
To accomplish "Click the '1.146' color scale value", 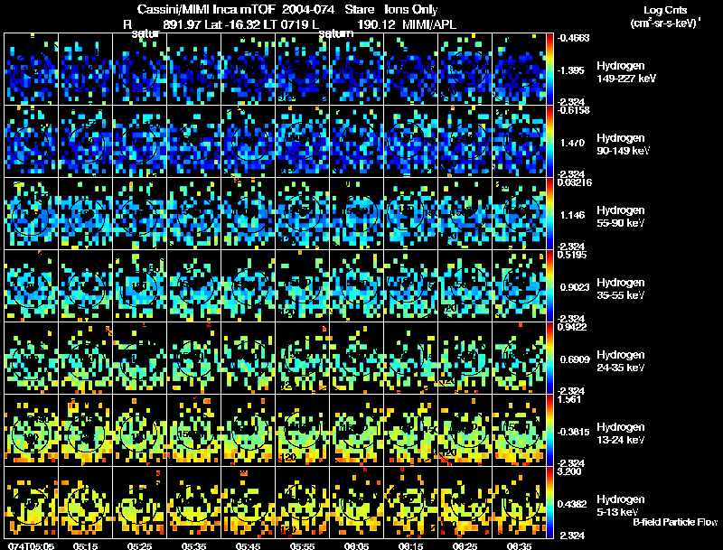I will click(x=572, y=215).
